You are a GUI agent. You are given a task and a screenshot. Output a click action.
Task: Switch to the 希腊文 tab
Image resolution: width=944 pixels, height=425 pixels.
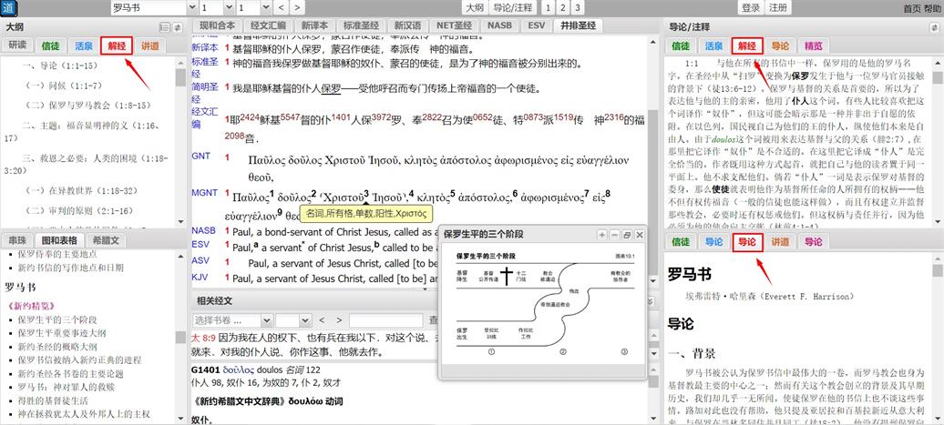click(108, 240)
